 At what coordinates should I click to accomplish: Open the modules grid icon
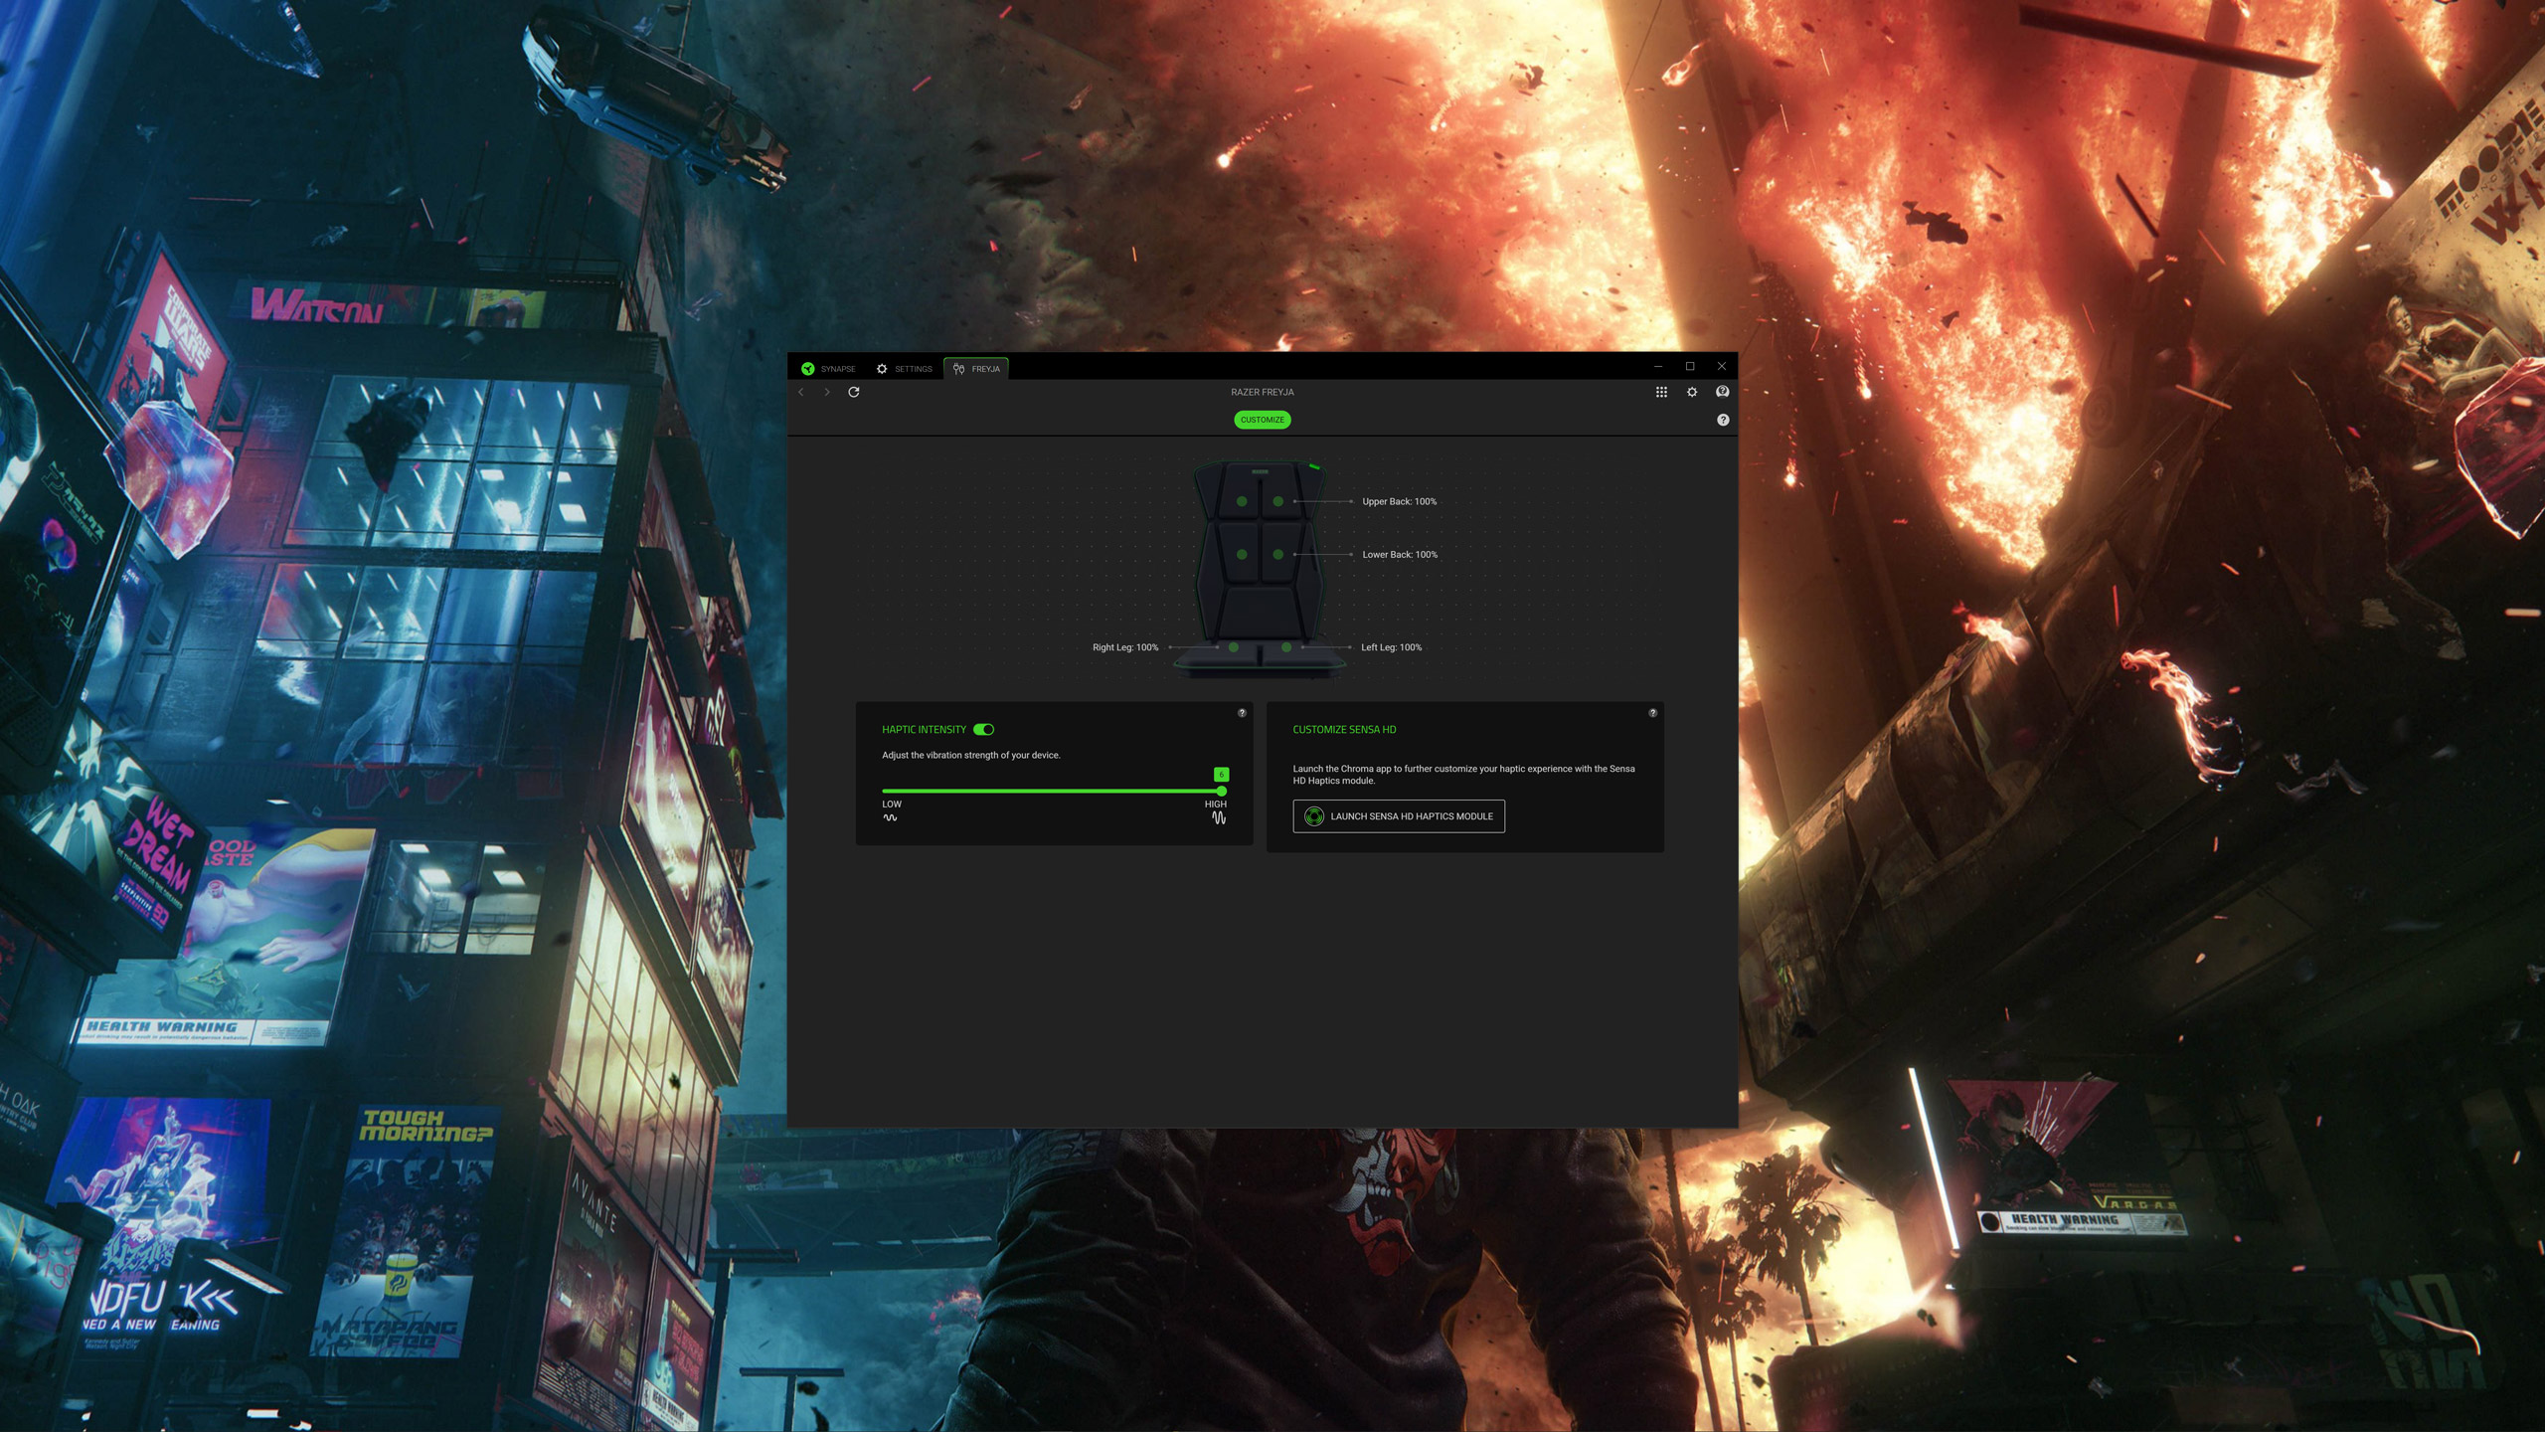(x=1661, y=392)
